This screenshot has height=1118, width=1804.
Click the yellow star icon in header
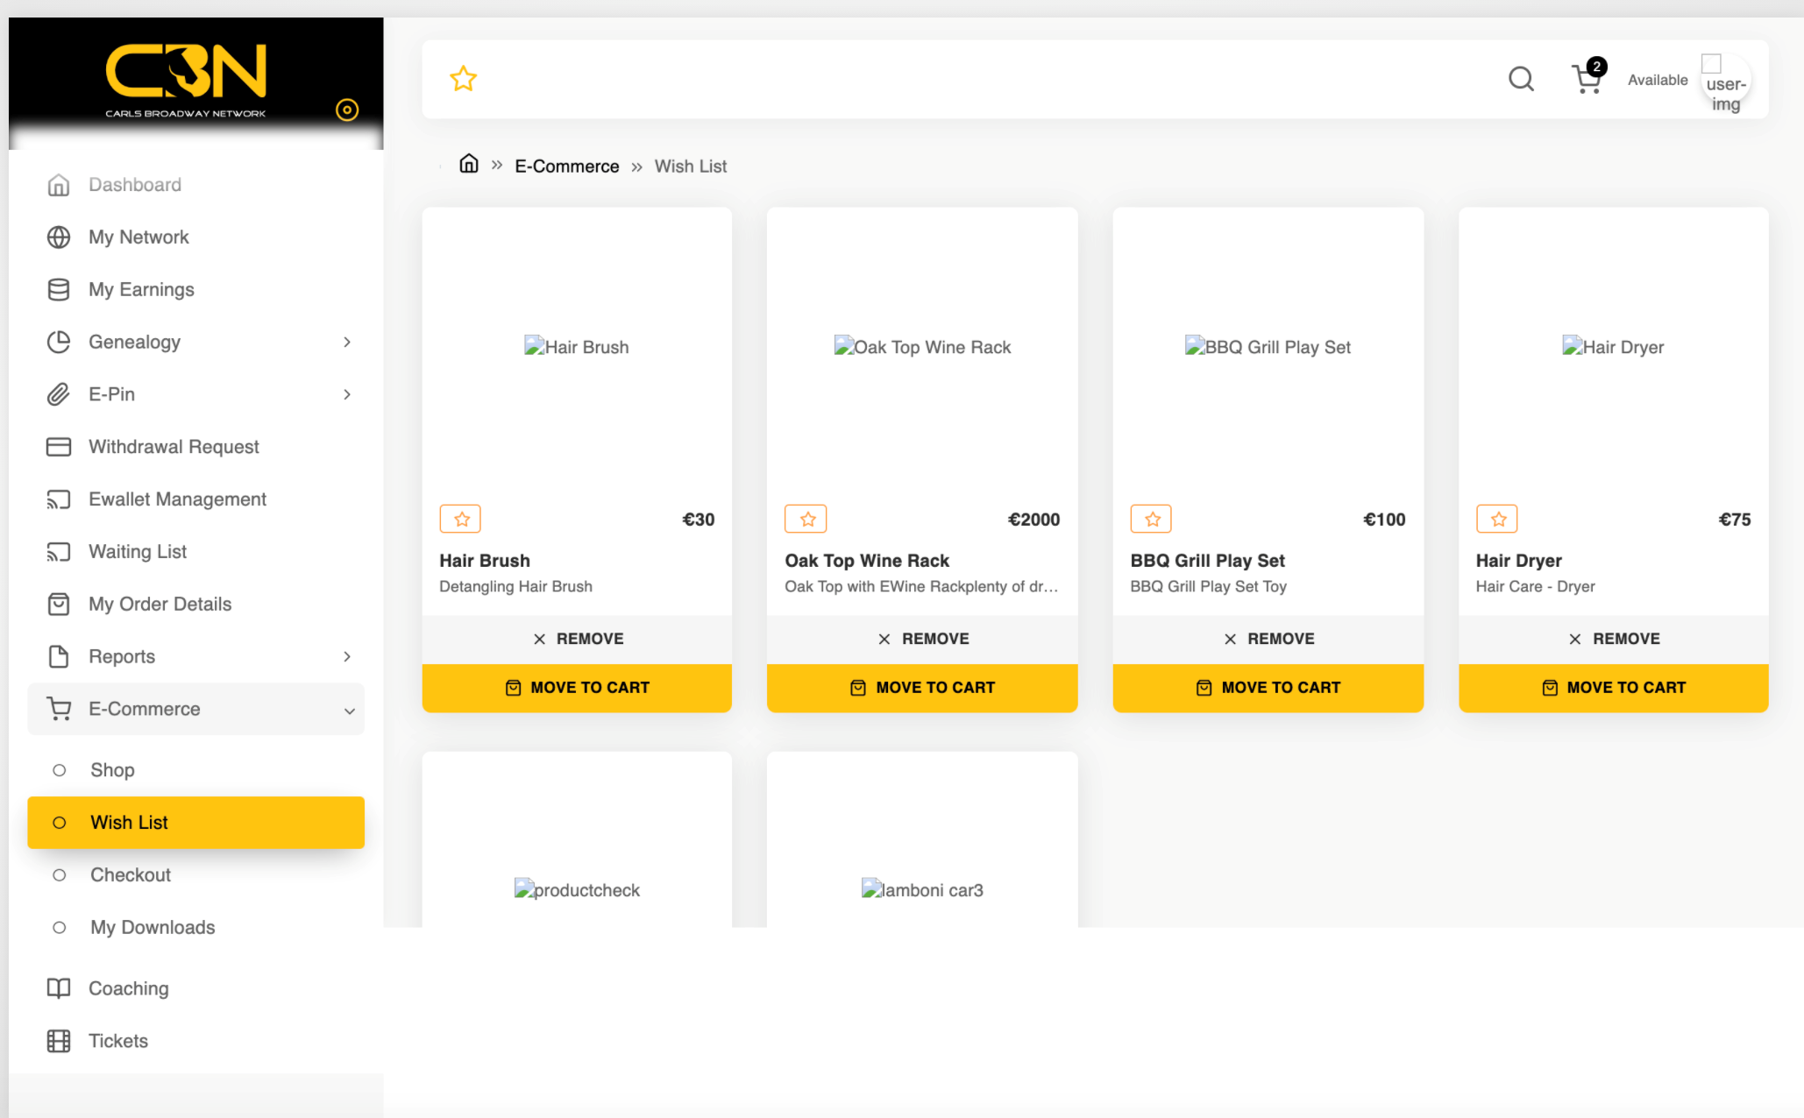click(463, 79)
